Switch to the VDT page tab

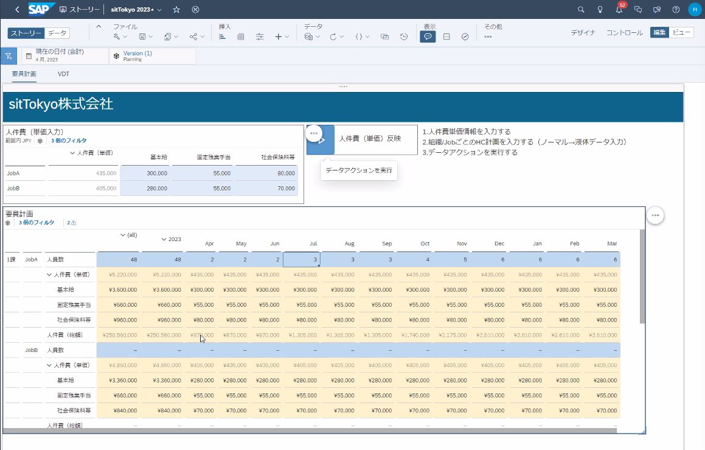[63, 74]
